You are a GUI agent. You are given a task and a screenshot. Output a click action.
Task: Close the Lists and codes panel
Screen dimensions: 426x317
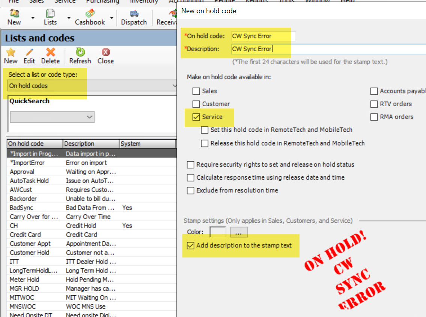106,56
